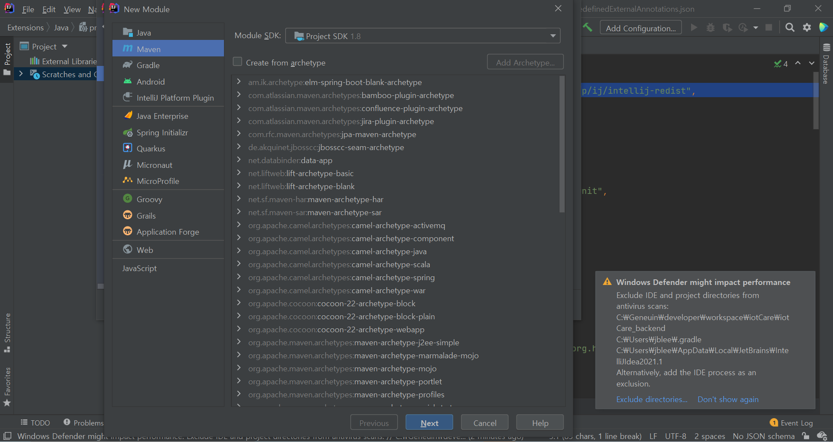Expand cocoon-22-archetype-webapp entry

tap(239, 329)
